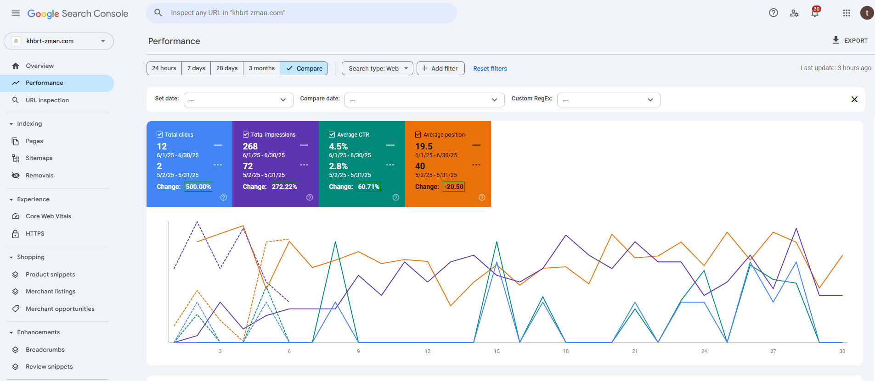Collapse the Shopping section

coord(11,257)
